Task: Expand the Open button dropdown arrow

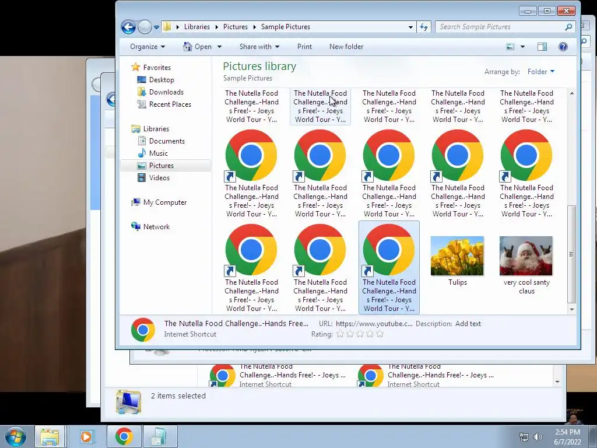Action: 219,47
